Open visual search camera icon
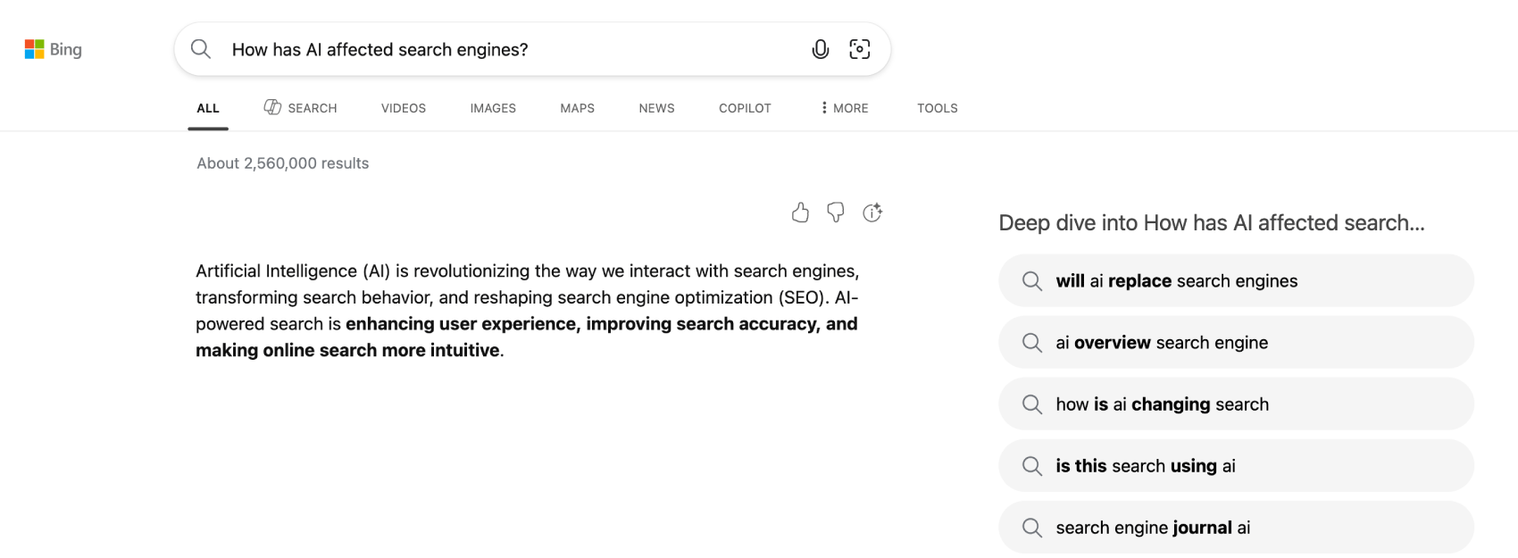 pyautogui.click(x=859, y=49)
